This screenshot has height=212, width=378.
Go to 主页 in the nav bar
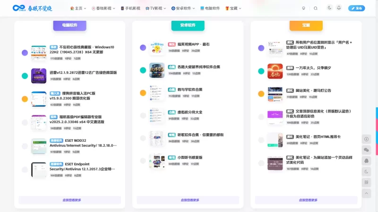click(x=78, y=8)
